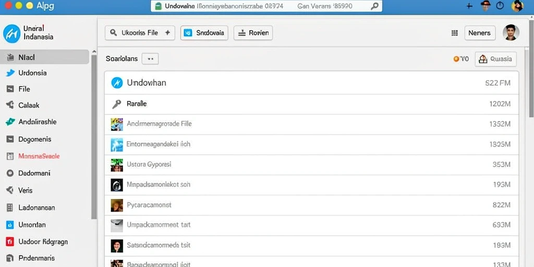Click the Unaral Indanasia logo icon
534x267 pixels.
click(12, 33)
